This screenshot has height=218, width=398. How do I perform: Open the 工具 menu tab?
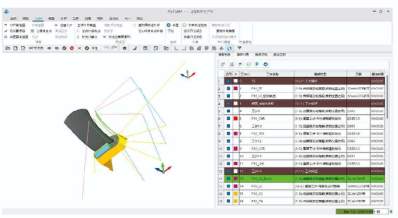tap(75, 19)
